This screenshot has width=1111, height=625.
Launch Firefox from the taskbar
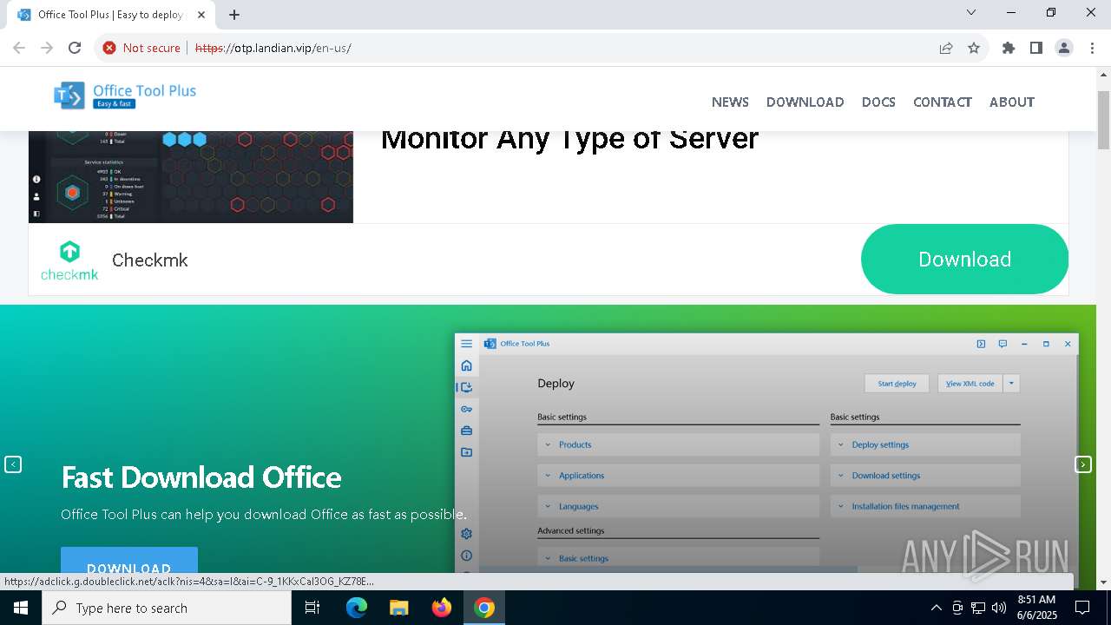point(442,608)
